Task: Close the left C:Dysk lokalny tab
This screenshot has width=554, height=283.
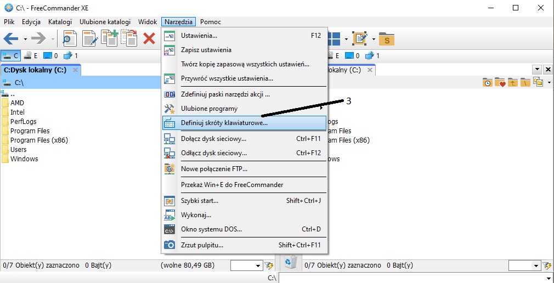Action: (75, 70)
